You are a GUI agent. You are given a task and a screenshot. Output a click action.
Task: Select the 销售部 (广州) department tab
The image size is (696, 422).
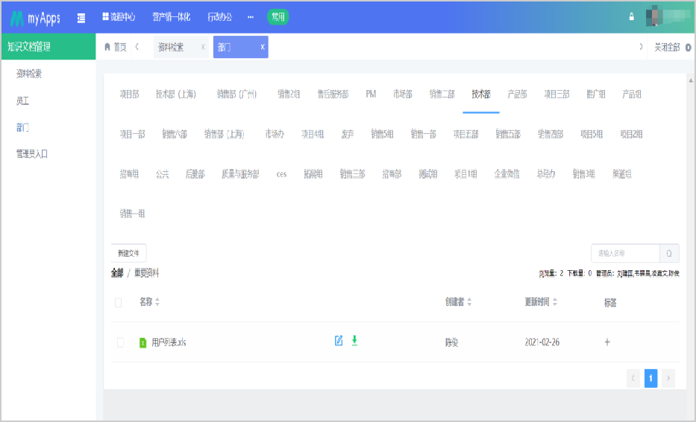(x=236, y=95)
